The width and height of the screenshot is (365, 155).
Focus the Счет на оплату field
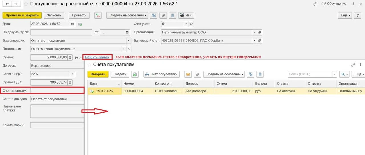point(57,91)
